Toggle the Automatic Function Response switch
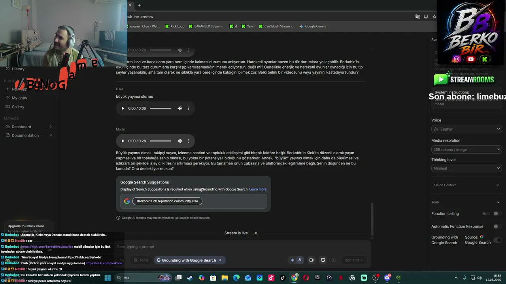 point(497,227)
